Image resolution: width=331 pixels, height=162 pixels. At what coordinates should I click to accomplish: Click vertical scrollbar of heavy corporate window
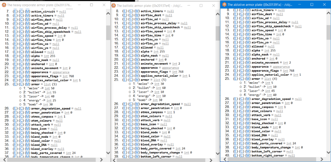108,83
